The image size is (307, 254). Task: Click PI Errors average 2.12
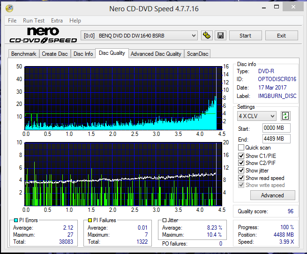(x=68, y=228)
